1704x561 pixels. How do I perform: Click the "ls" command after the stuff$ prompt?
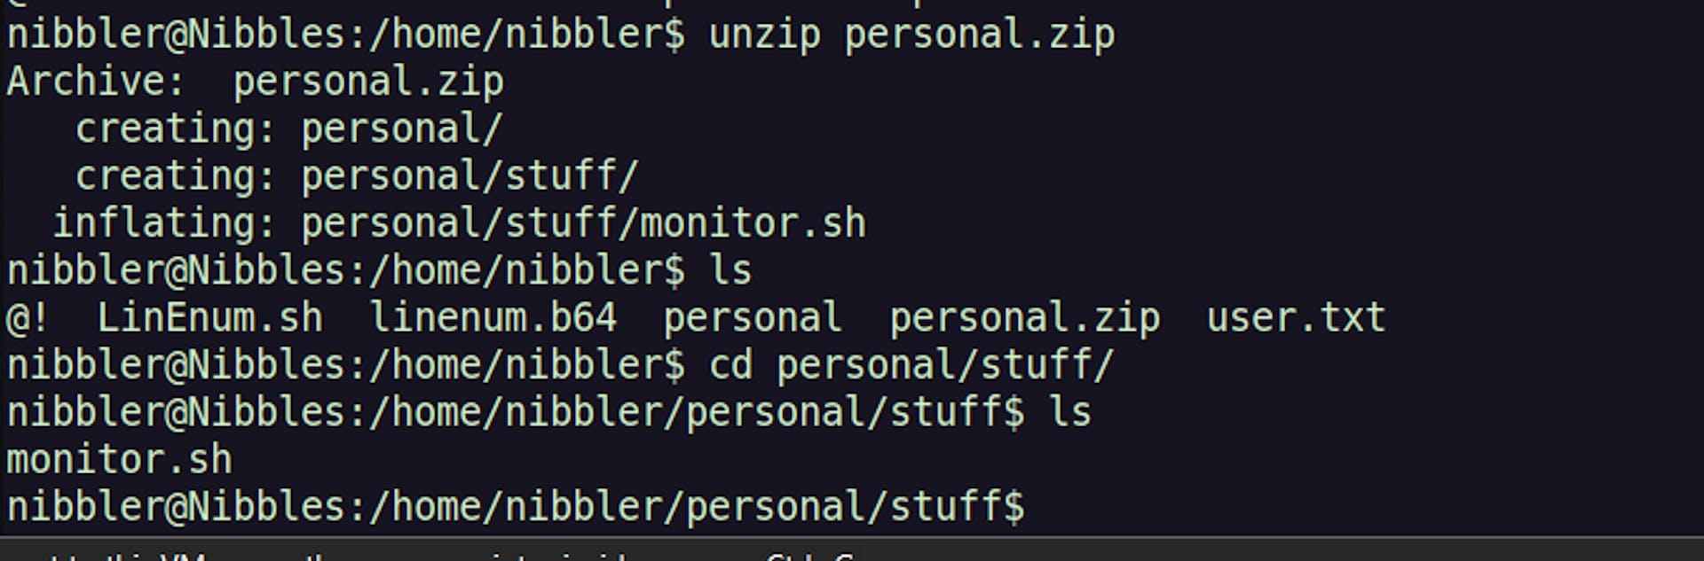[x=1069, y=413]
